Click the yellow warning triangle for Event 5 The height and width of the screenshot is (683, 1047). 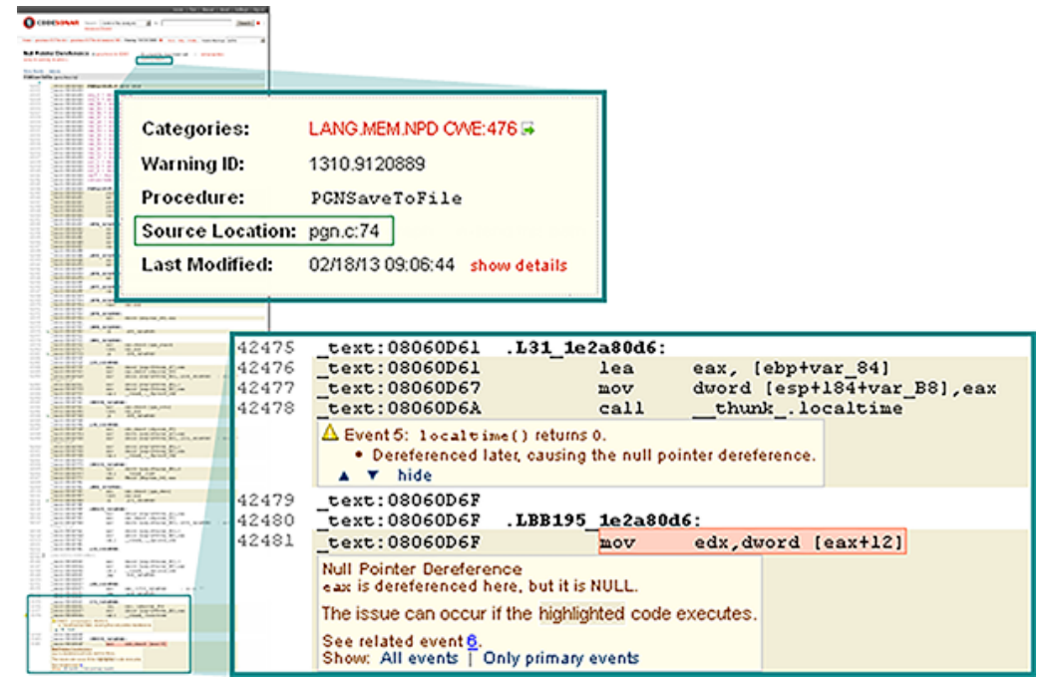pyautogui.click(x=330, y=436)
